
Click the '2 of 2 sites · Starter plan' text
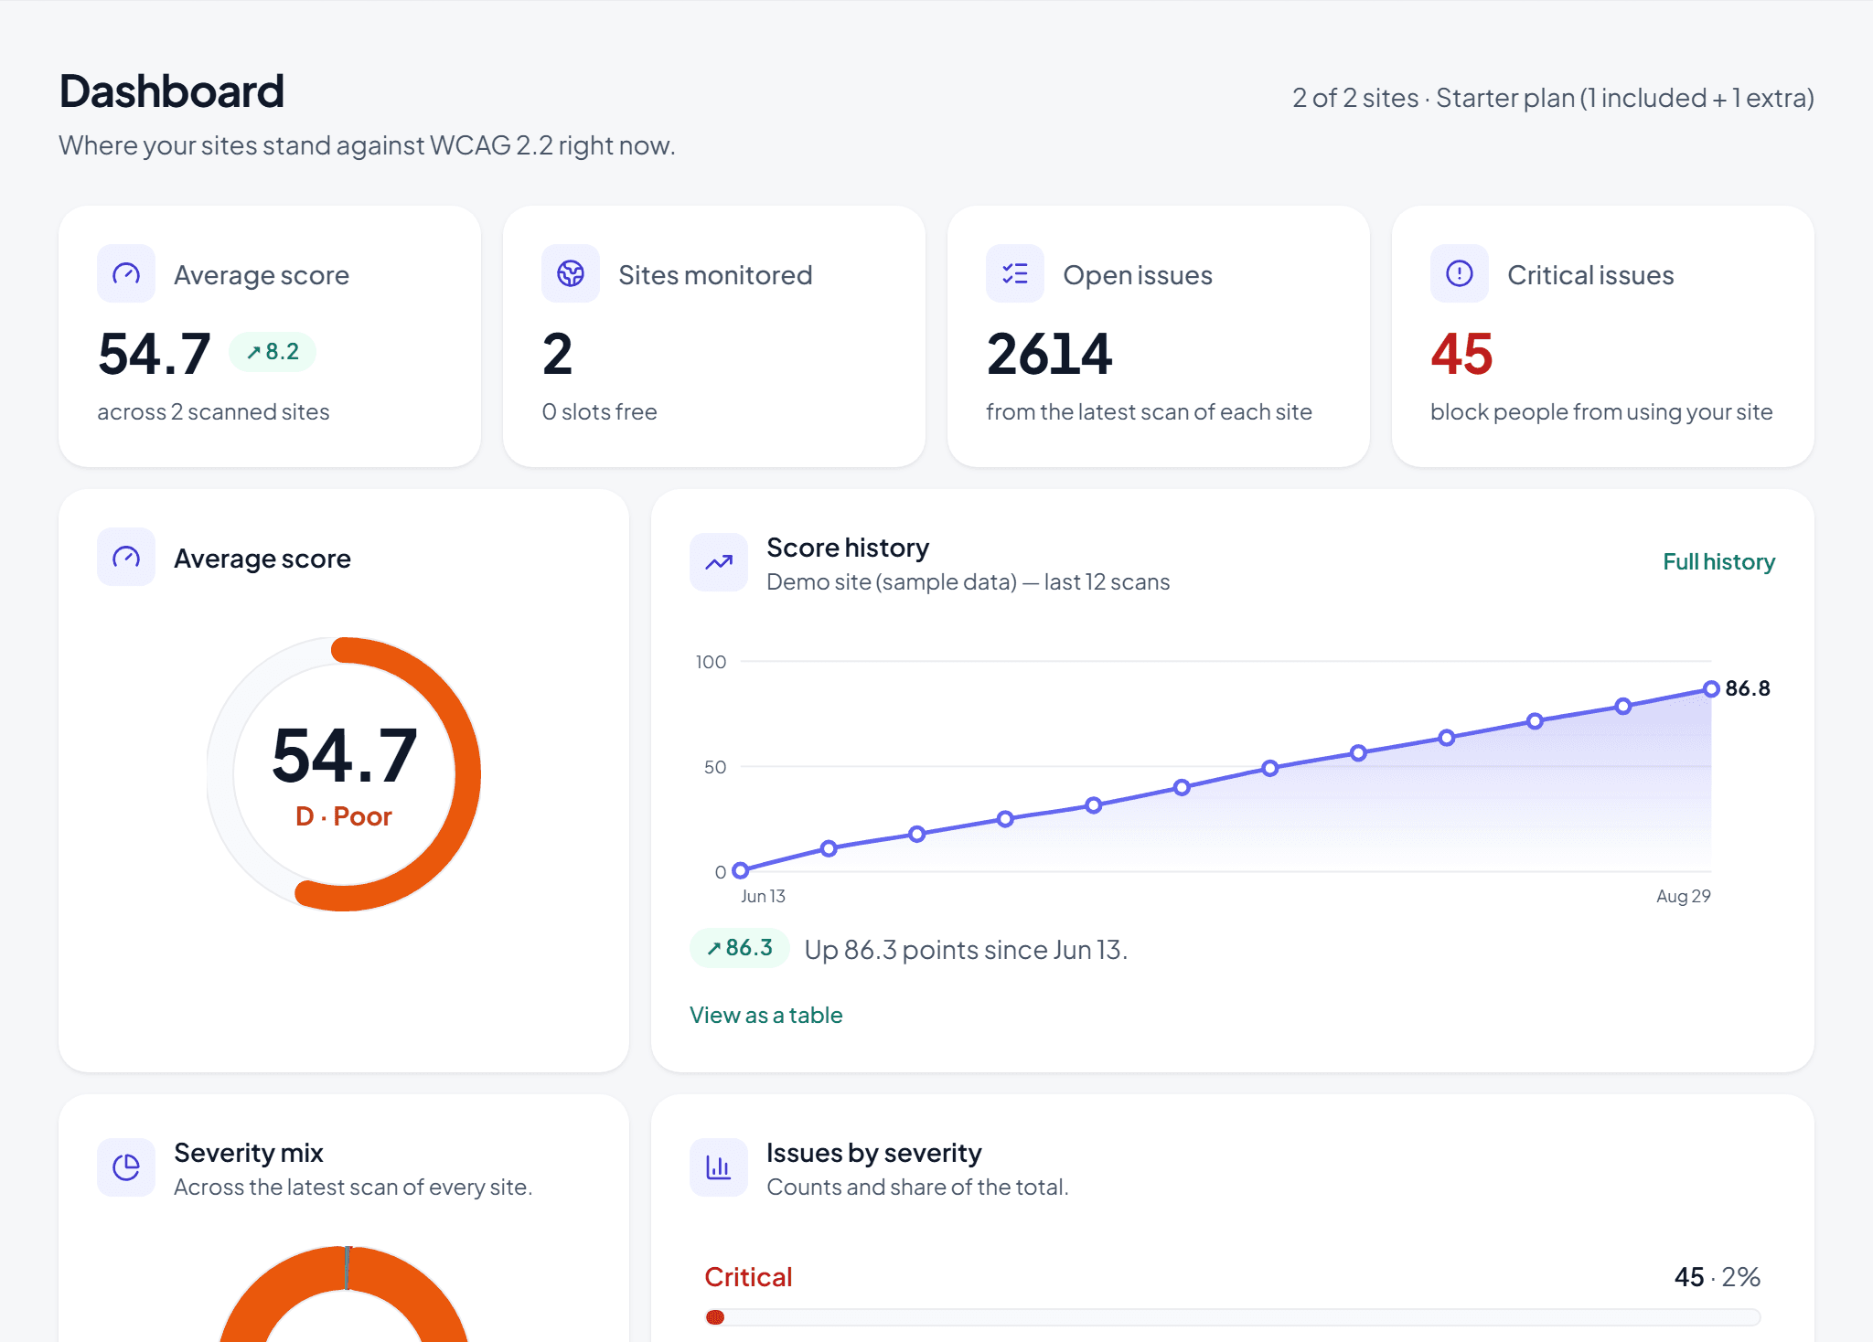1553,98
